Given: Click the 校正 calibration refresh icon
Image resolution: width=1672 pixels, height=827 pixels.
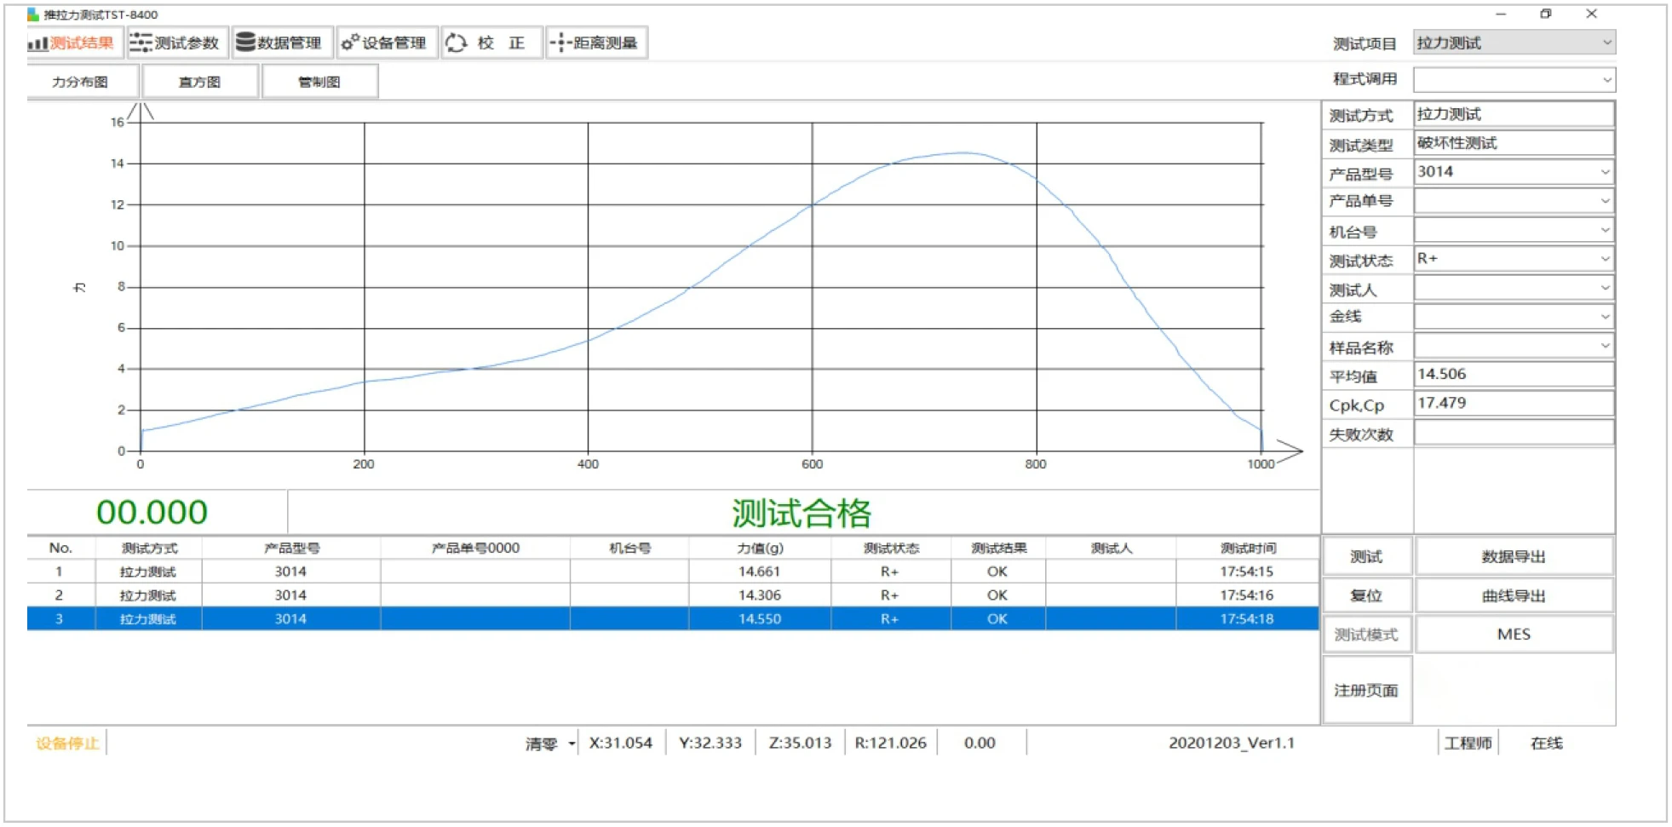Looking at the screenshot, I should click(457, 43).
